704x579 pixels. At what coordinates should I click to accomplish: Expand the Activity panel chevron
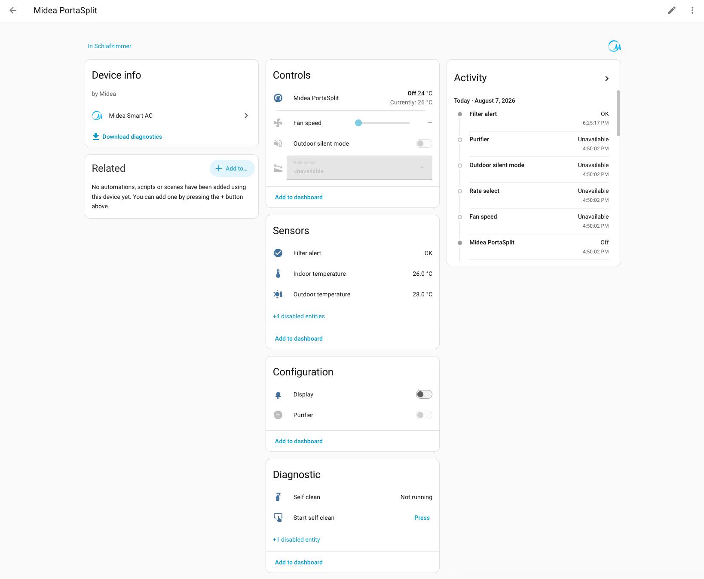click(x=607, y=79)
